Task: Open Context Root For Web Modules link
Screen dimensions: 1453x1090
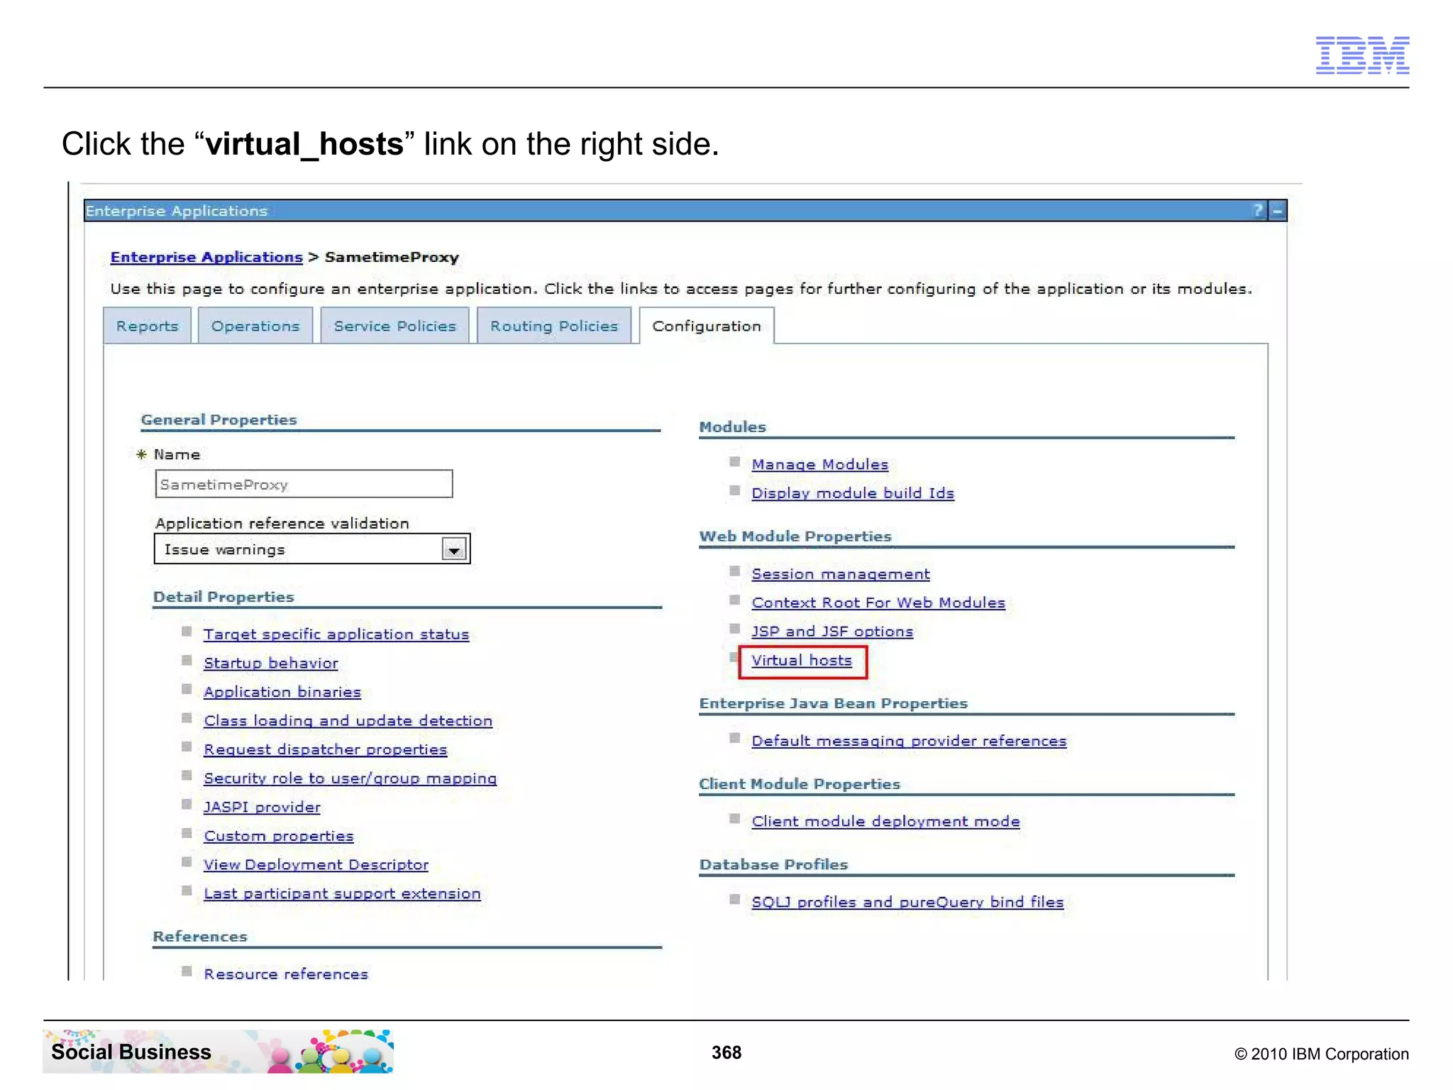Action: pos(878,602)
